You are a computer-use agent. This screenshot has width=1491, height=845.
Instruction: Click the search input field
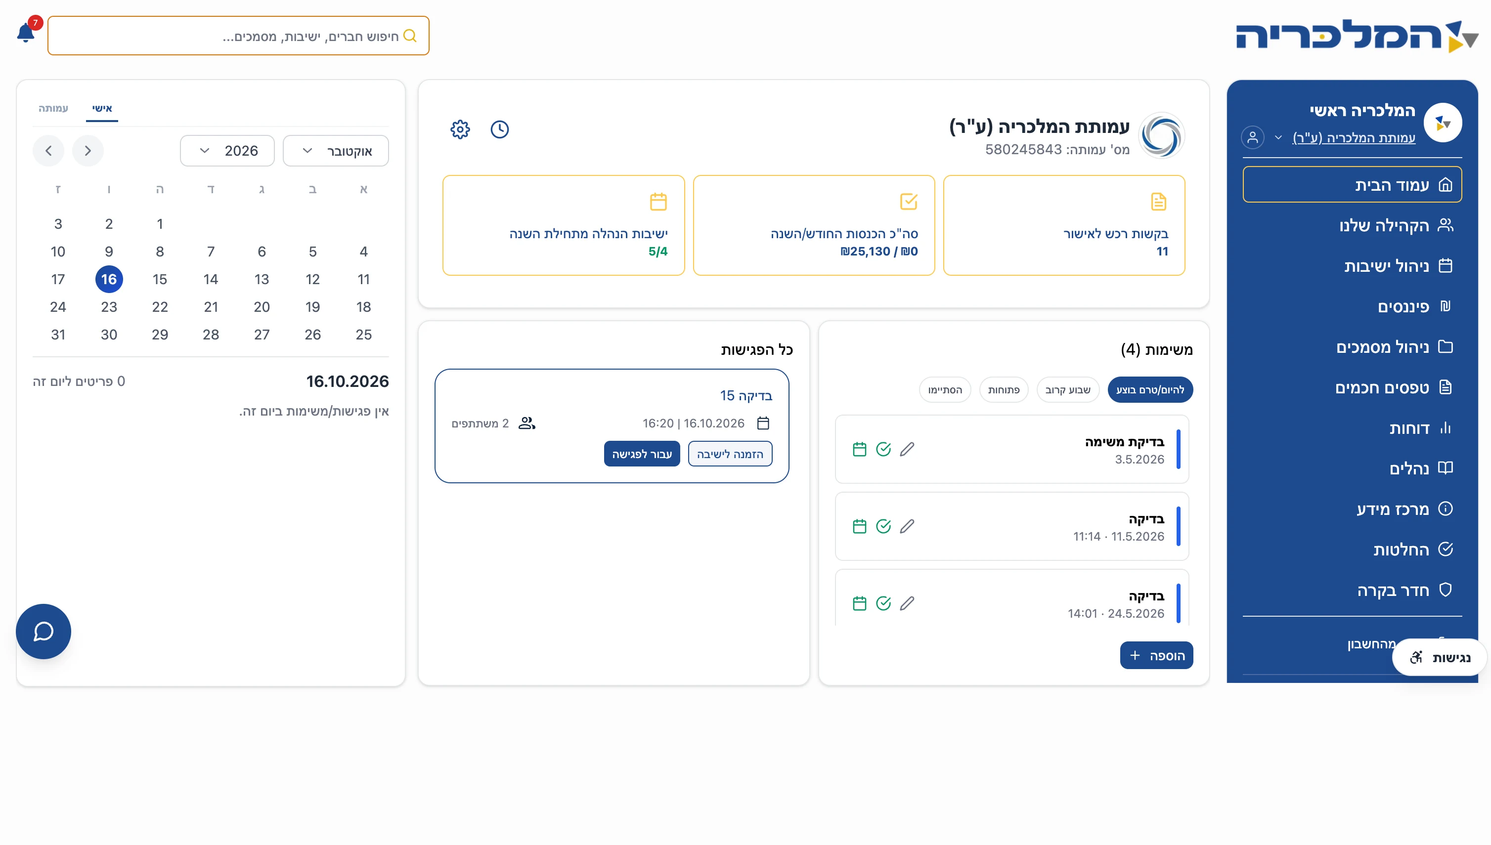238,36
